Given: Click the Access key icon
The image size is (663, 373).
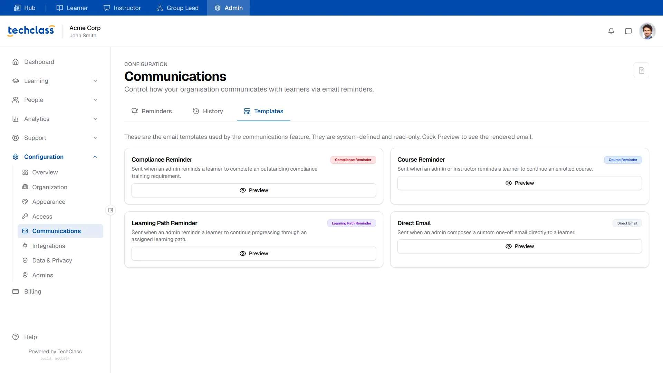Looking at the screenshot, I should (x=25, y=216).
